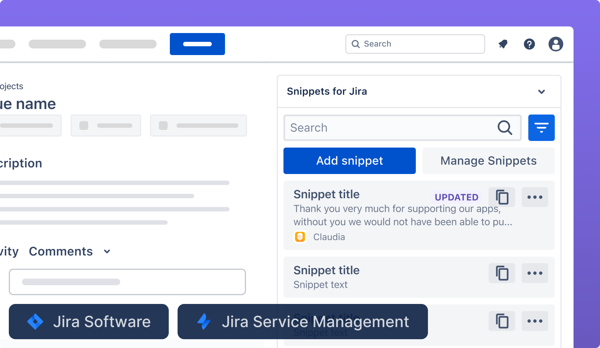Click the Add snippet button
Image resolution: width=600 pixels, height=348 pixels.
click(x=350, y=161)
